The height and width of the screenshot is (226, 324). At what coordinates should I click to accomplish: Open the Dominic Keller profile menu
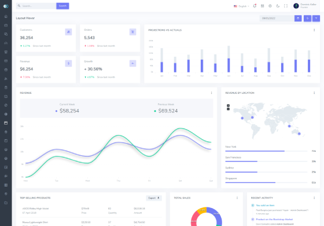click(x=305, y=6)
